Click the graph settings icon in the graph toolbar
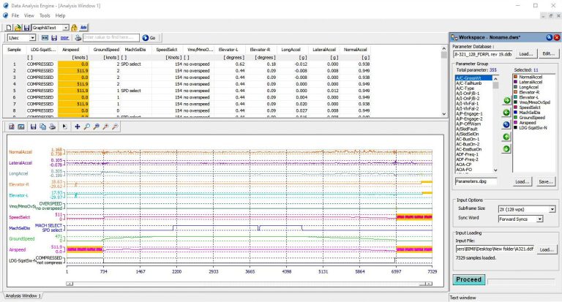This screenshot has height=302, width=562. click(x=12, y=127)
